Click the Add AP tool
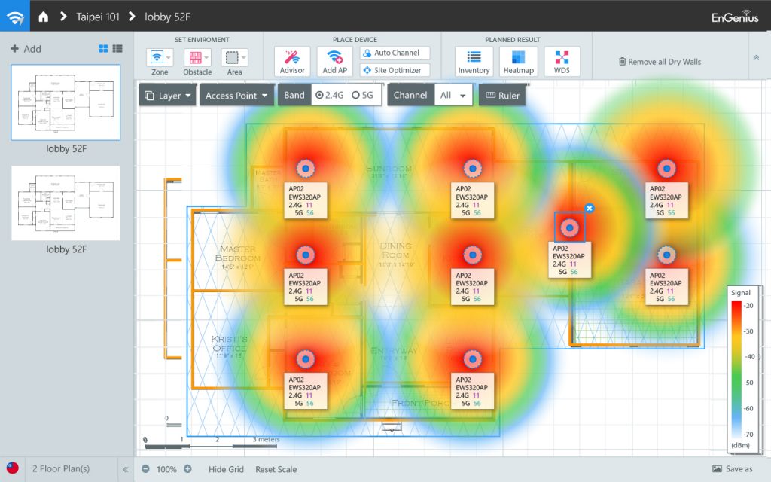The image size is (771, 482). pos(335,62)
